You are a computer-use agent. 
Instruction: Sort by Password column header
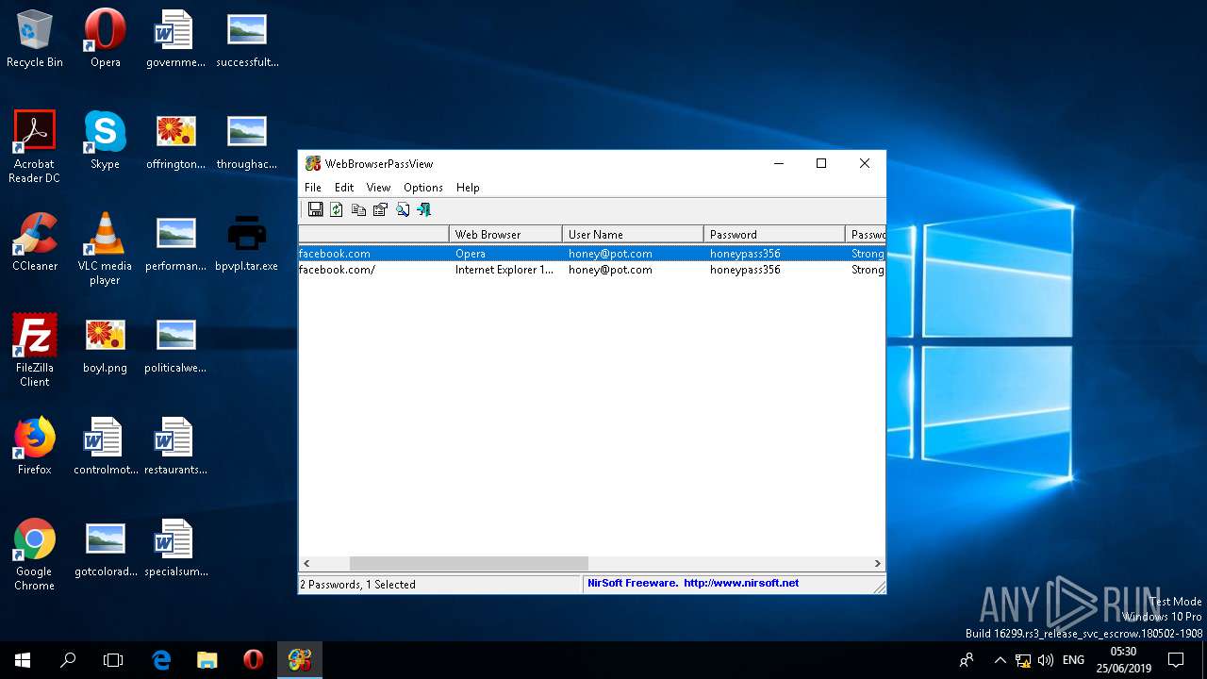tap(774, 234)
